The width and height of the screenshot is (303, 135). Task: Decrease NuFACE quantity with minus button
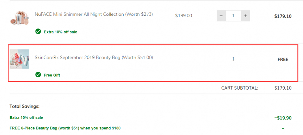(x=221, y=16)
